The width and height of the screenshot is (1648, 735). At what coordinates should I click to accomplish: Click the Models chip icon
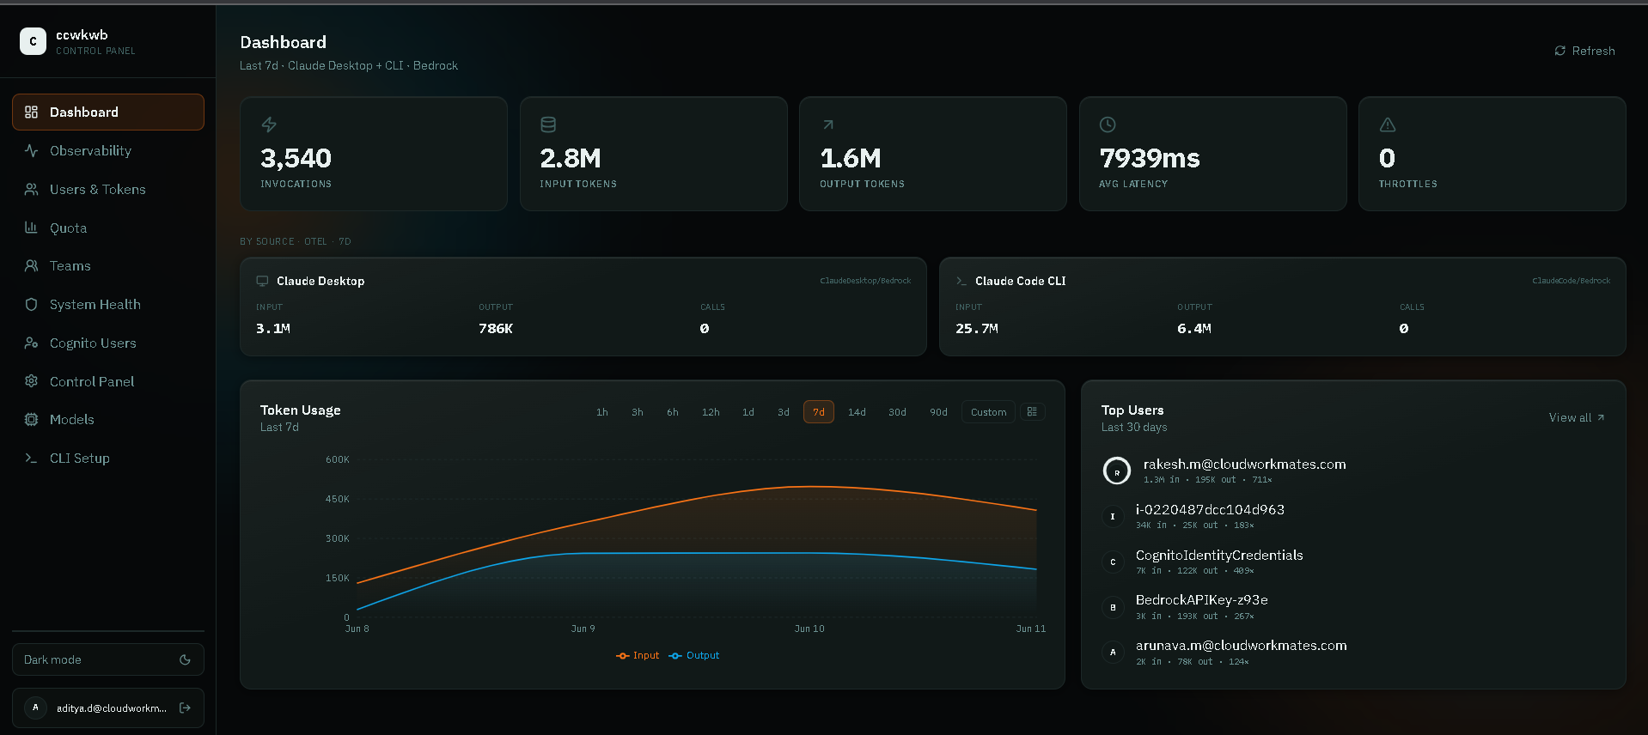tap(32, 420)
